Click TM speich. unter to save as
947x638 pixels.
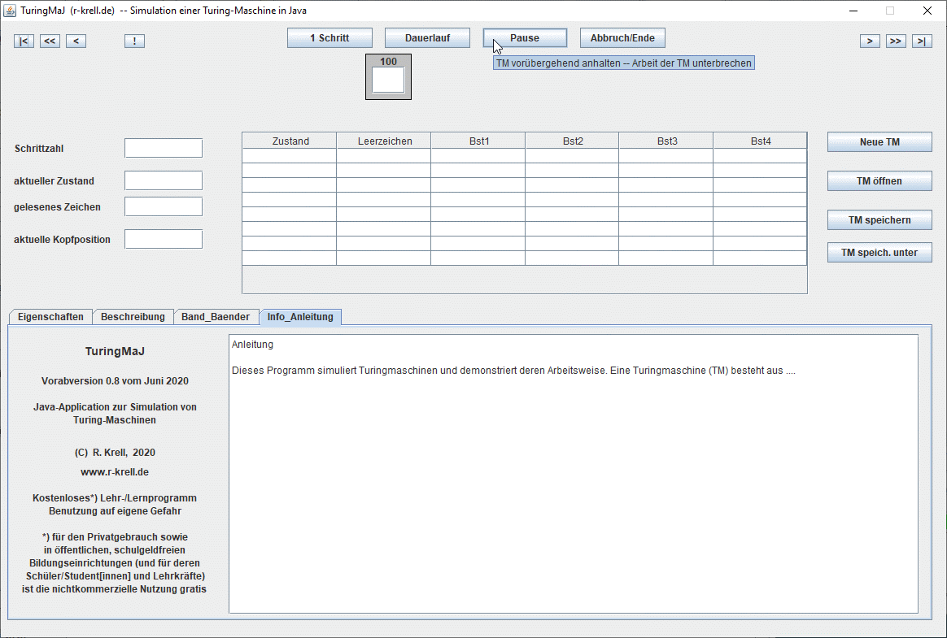pos(879,253)
